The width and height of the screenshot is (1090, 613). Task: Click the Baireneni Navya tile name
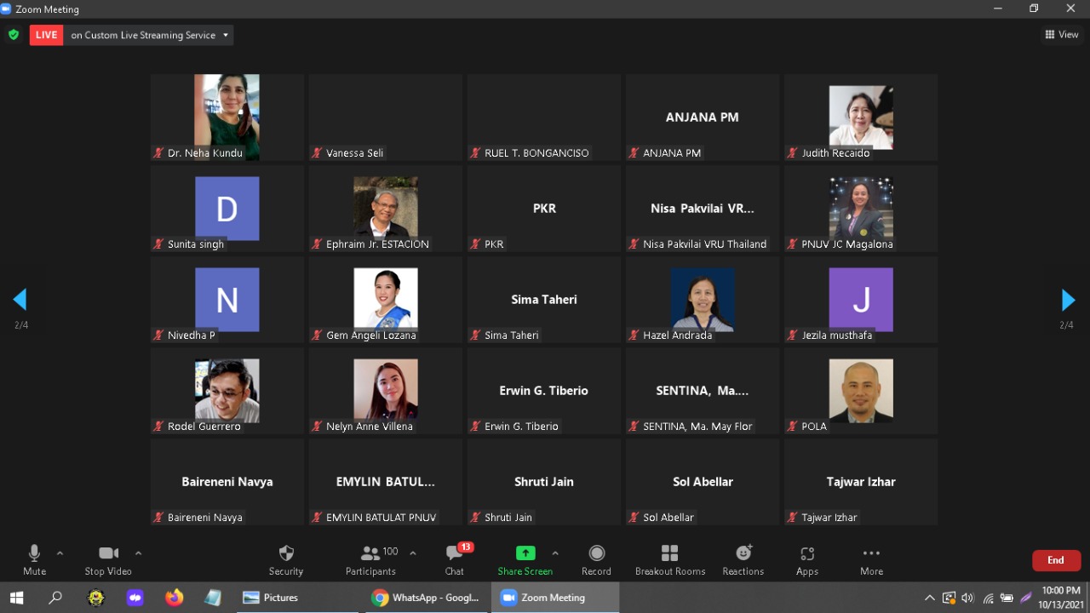point(227,482)
